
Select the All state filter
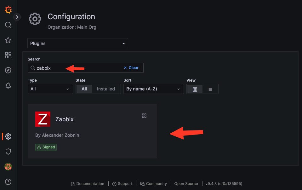[x=84, y=89]
